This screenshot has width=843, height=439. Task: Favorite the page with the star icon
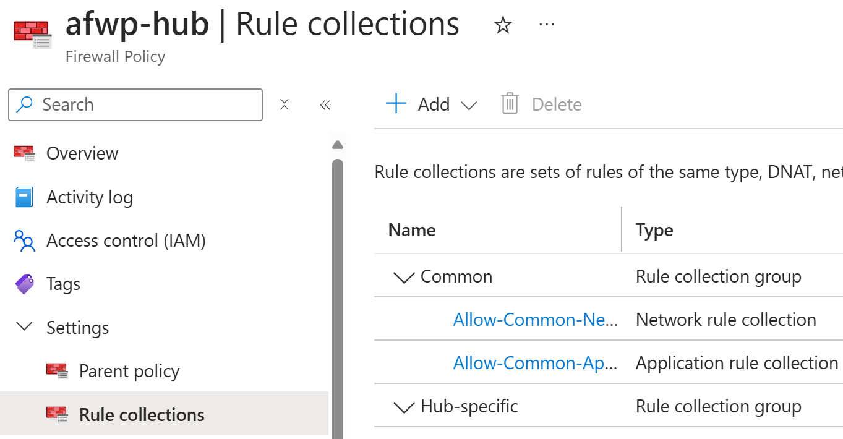(503, 25)
